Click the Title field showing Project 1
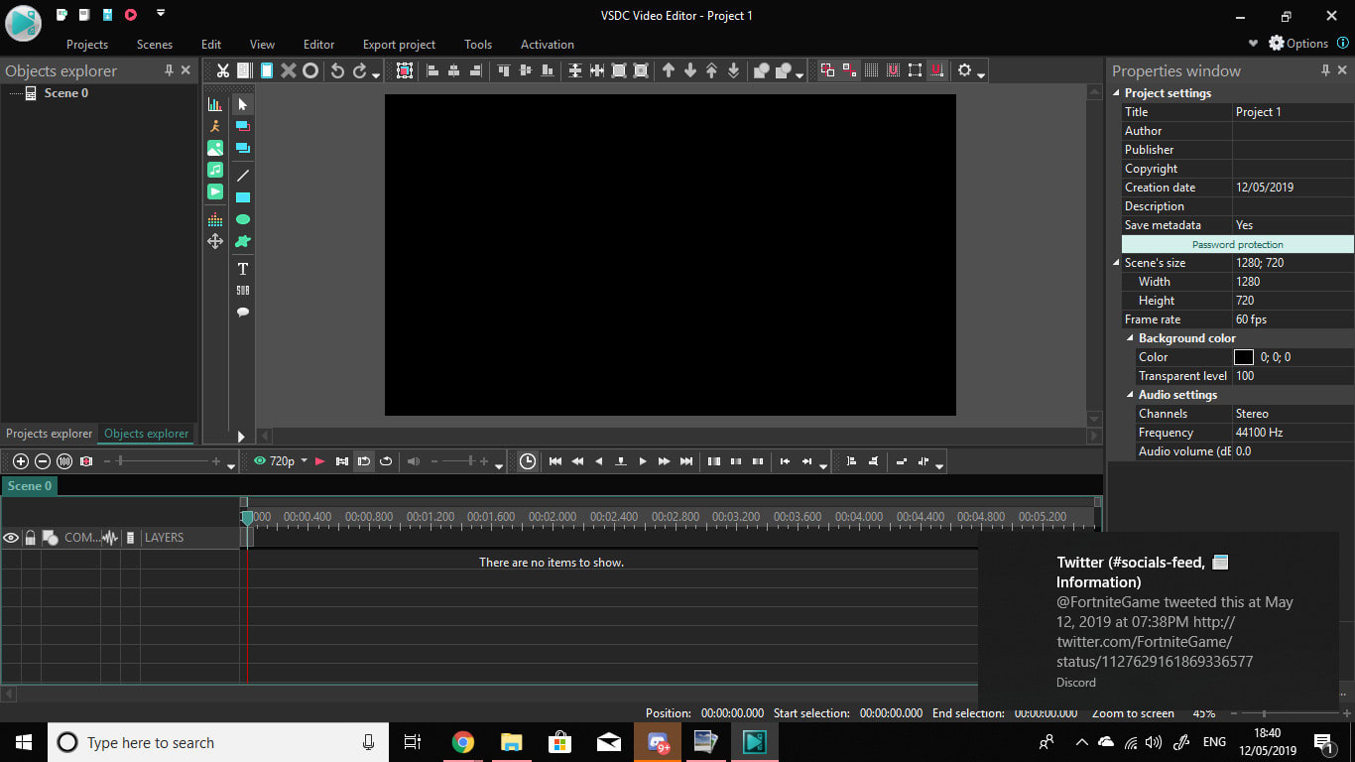This screenshot has width=1355, height=762. 1293,112
